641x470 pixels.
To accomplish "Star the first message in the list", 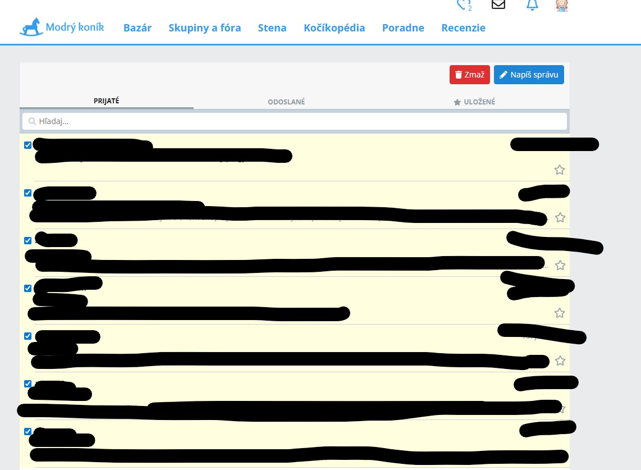I will (x=560, y=170).
